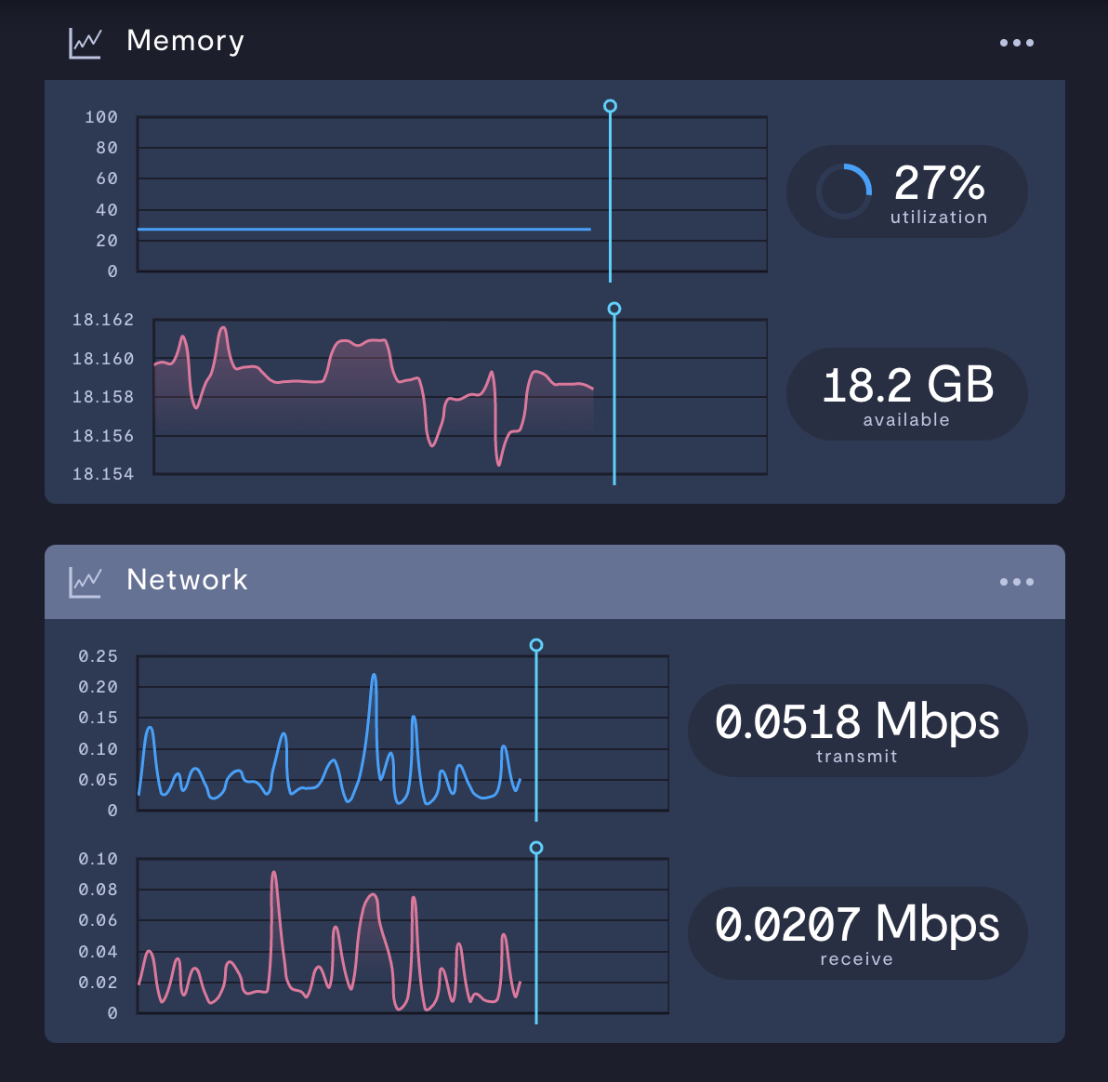Click the tallest pink spike in receive chart
Screen dimensions: 1108x1082
pyautogui.click(x=274, y=874)
